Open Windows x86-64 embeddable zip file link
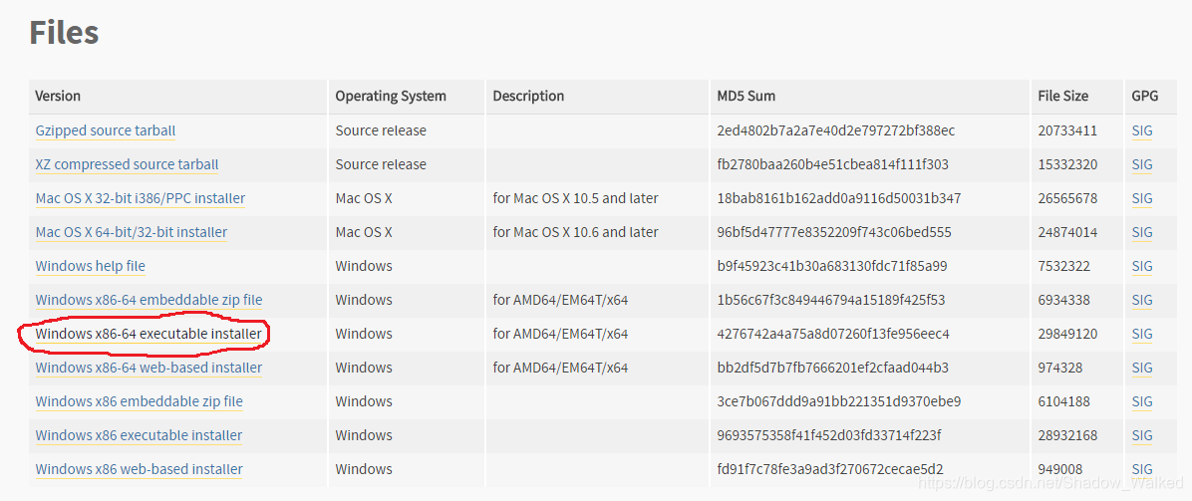The width and height of the screenshot is (1192, 501). 149,300
